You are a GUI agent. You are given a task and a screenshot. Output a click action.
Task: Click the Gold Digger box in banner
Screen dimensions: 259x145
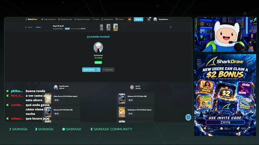click(x=206, y=87)
